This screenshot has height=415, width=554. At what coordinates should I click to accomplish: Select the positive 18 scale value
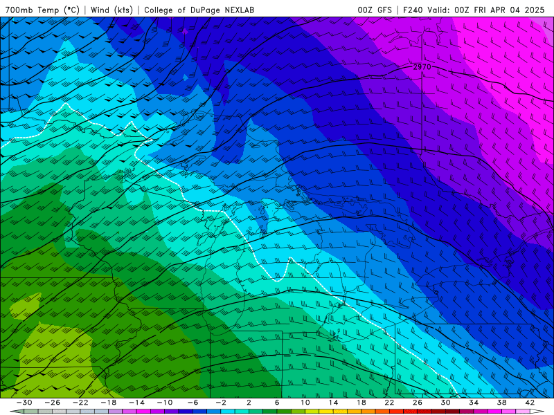[361, 403]
